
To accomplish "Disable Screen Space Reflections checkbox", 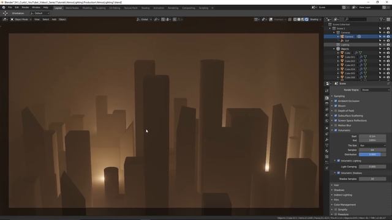I will [336, 120].
